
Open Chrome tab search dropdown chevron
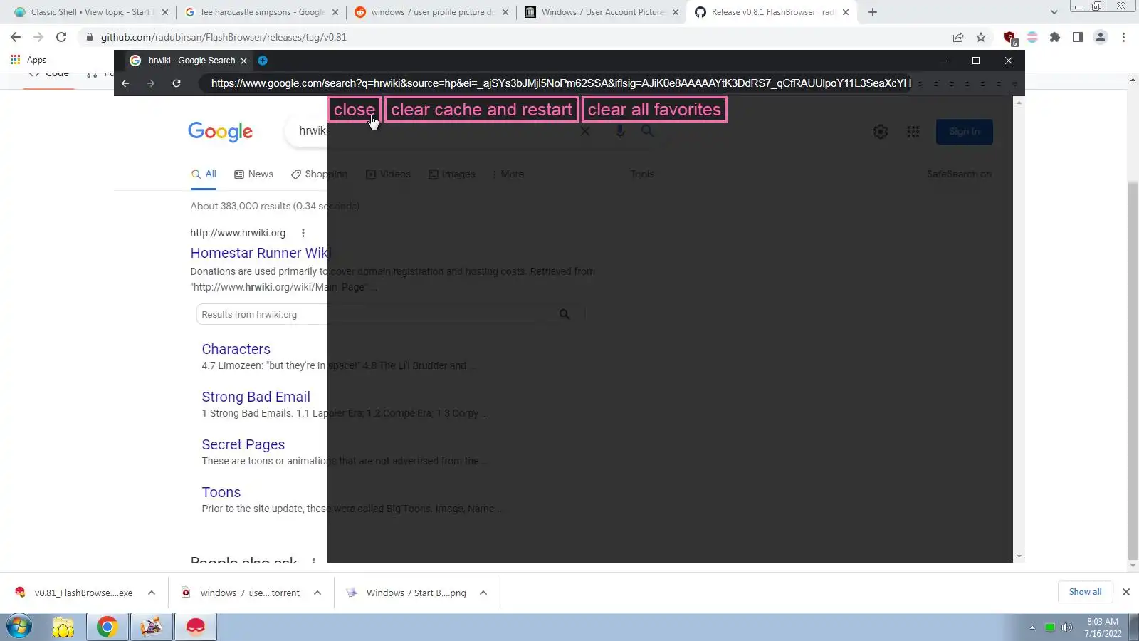coord(1054,12)
